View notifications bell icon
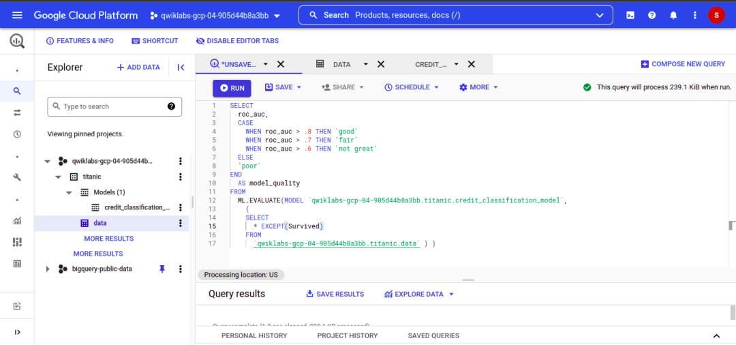 pyautogui.click(x=673, y=15)
